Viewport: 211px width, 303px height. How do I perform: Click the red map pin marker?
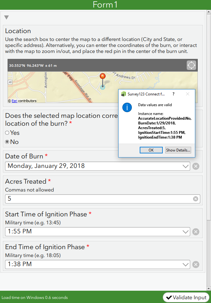click(x=103, y=77)
